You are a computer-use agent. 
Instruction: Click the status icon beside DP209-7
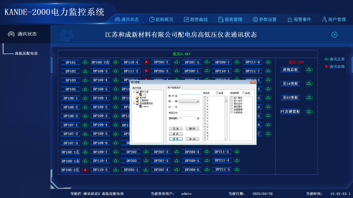pyautogui.click(x=237, y=62)
